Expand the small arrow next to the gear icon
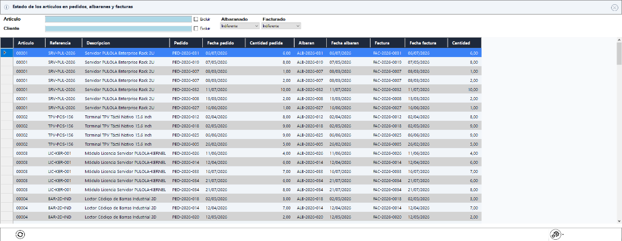 tap(562, 235)
